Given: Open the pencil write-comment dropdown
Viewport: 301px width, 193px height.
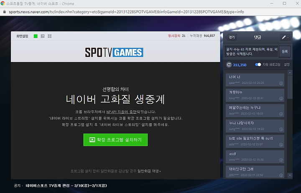Looking at the screenshot, I should (x=285, y=37).
